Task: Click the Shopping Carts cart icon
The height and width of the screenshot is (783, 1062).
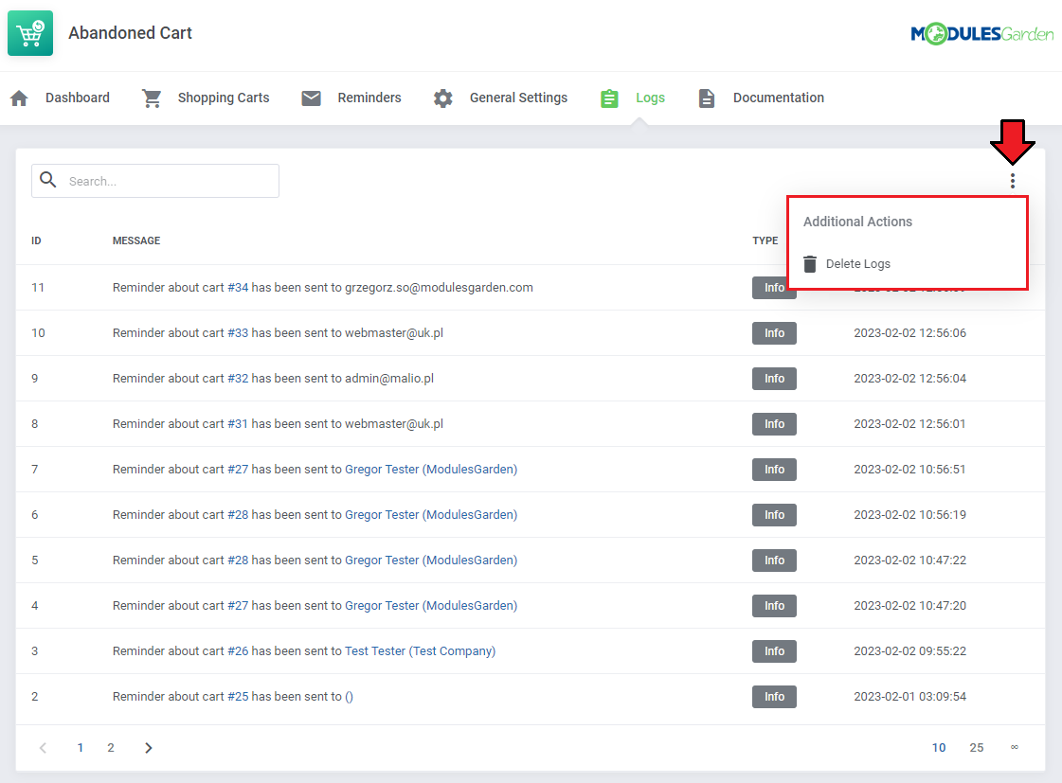Action: click(x=152, y=98)
